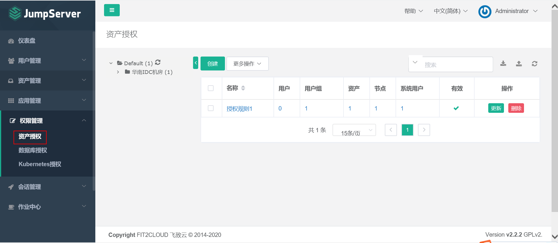The image size is (558, 243).
Task: Click the hamburger menu toggle icon
Action: coord(112,10)
